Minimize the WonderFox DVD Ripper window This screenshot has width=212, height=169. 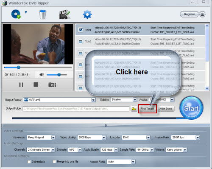pyautogui.click(x=192, y=2)
